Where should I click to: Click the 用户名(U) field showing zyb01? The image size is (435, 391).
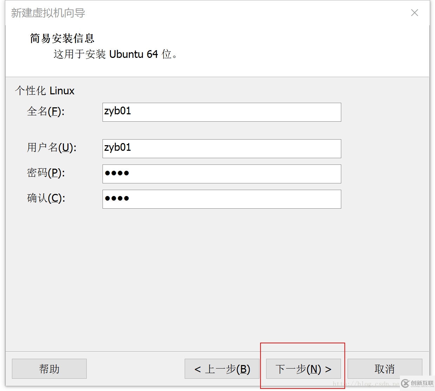pos(221,148)
